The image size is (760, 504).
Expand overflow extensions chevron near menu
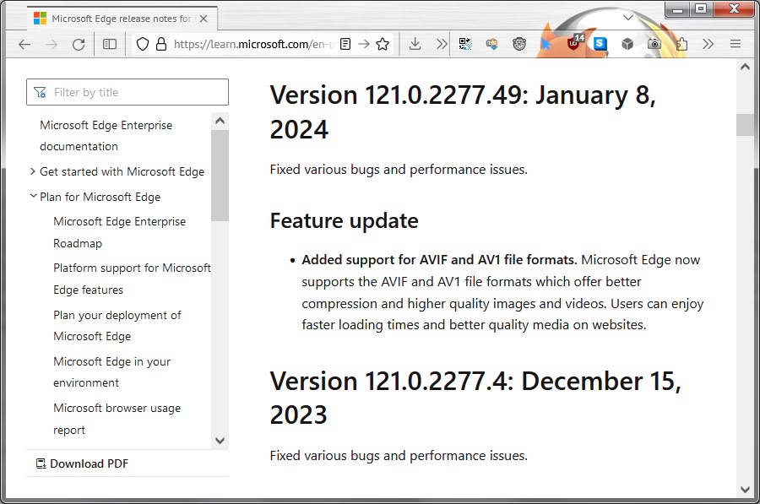point(708,45)
